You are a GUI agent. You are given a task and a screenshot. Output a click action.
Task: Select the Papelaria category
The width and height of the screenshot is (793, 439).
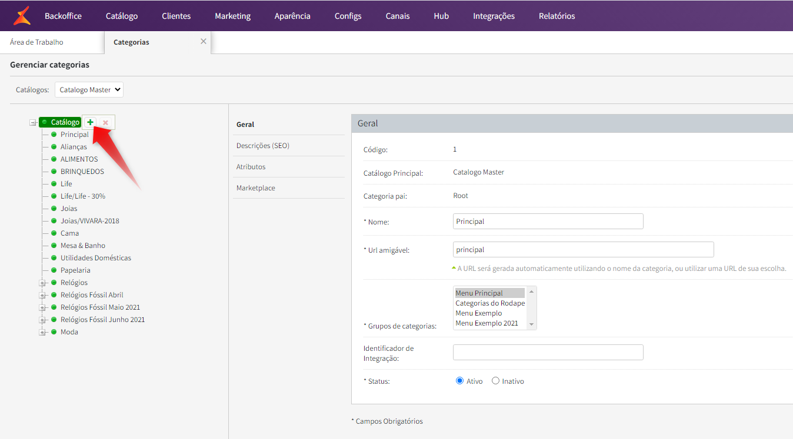click(x=75, y=270)
